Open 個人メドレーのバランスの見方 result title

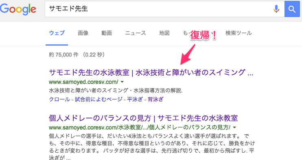143,118
